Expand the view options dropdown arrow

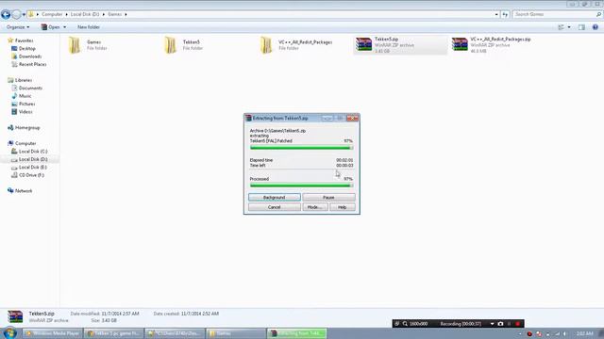(569, 27)
